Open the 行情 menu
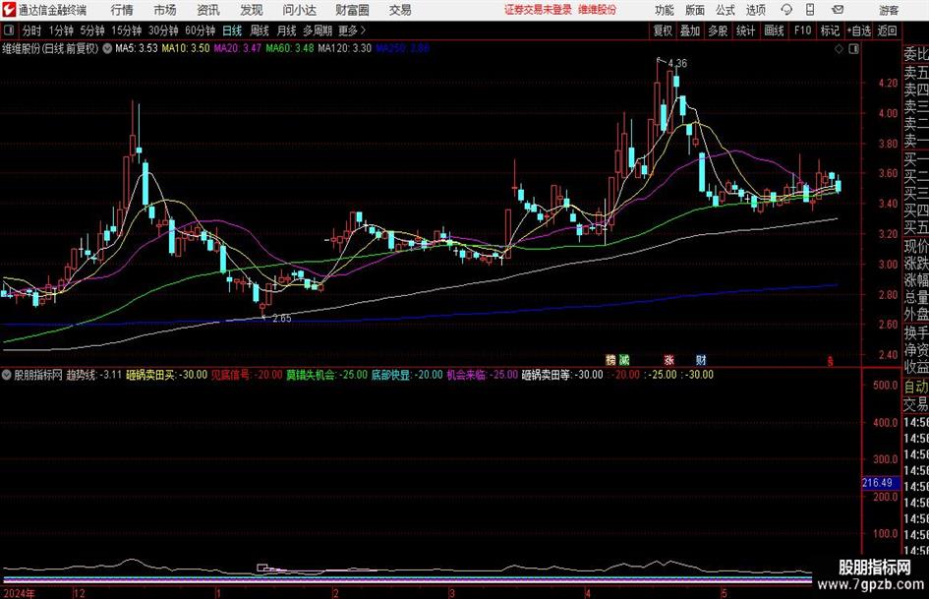The height and width of the screenshot is (599, 929). (122, 10)
